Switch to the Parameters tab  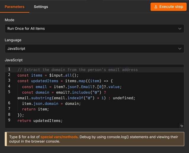click(14, 7)
